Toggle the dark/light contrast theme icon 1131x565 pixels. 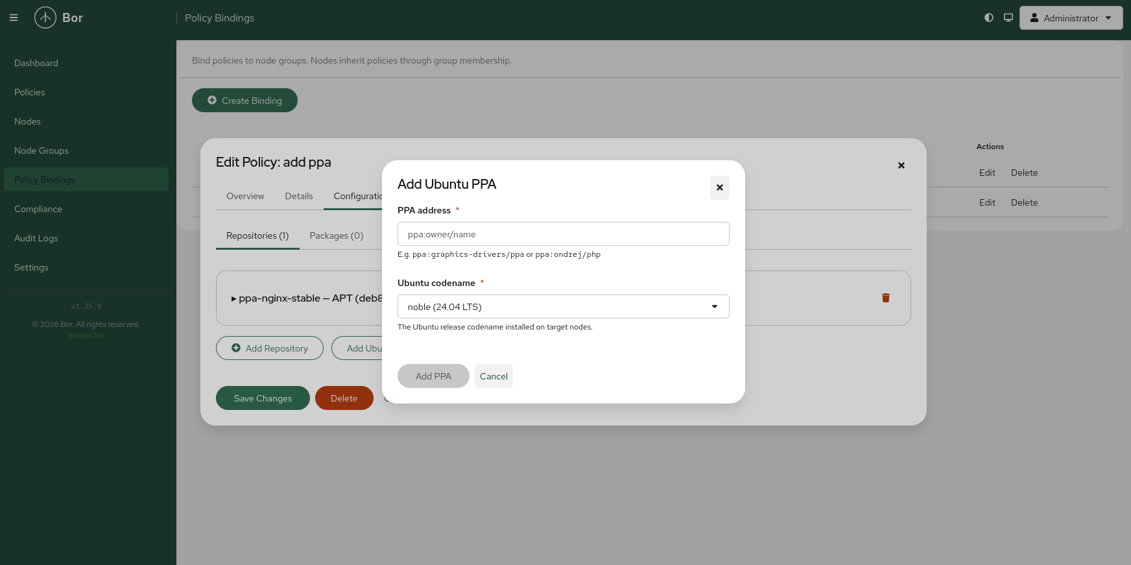pos(989,18)
